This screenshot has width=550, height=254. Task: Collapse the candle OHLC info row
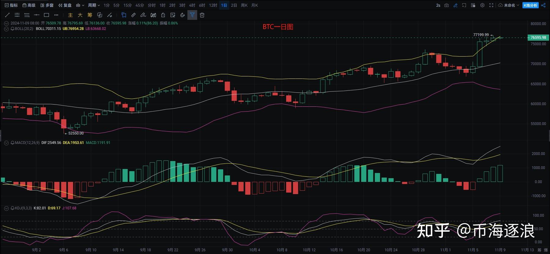[x=6, y=23]
